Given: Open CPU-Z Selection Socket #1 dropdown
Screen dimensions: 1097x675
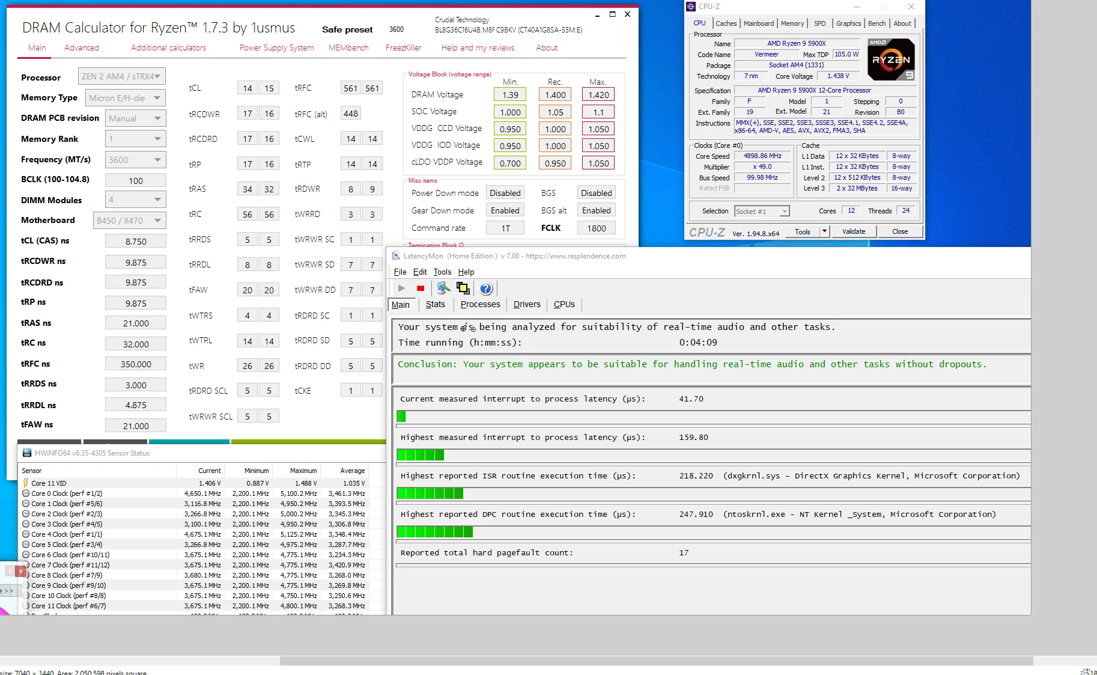Looking at the screenshot, I should click(762, 212).
